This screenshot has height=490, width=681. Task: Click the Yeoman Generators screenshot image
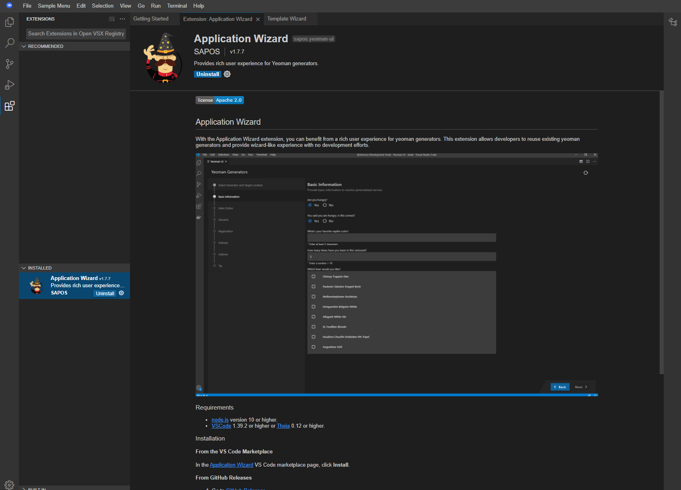coord(396,274)
